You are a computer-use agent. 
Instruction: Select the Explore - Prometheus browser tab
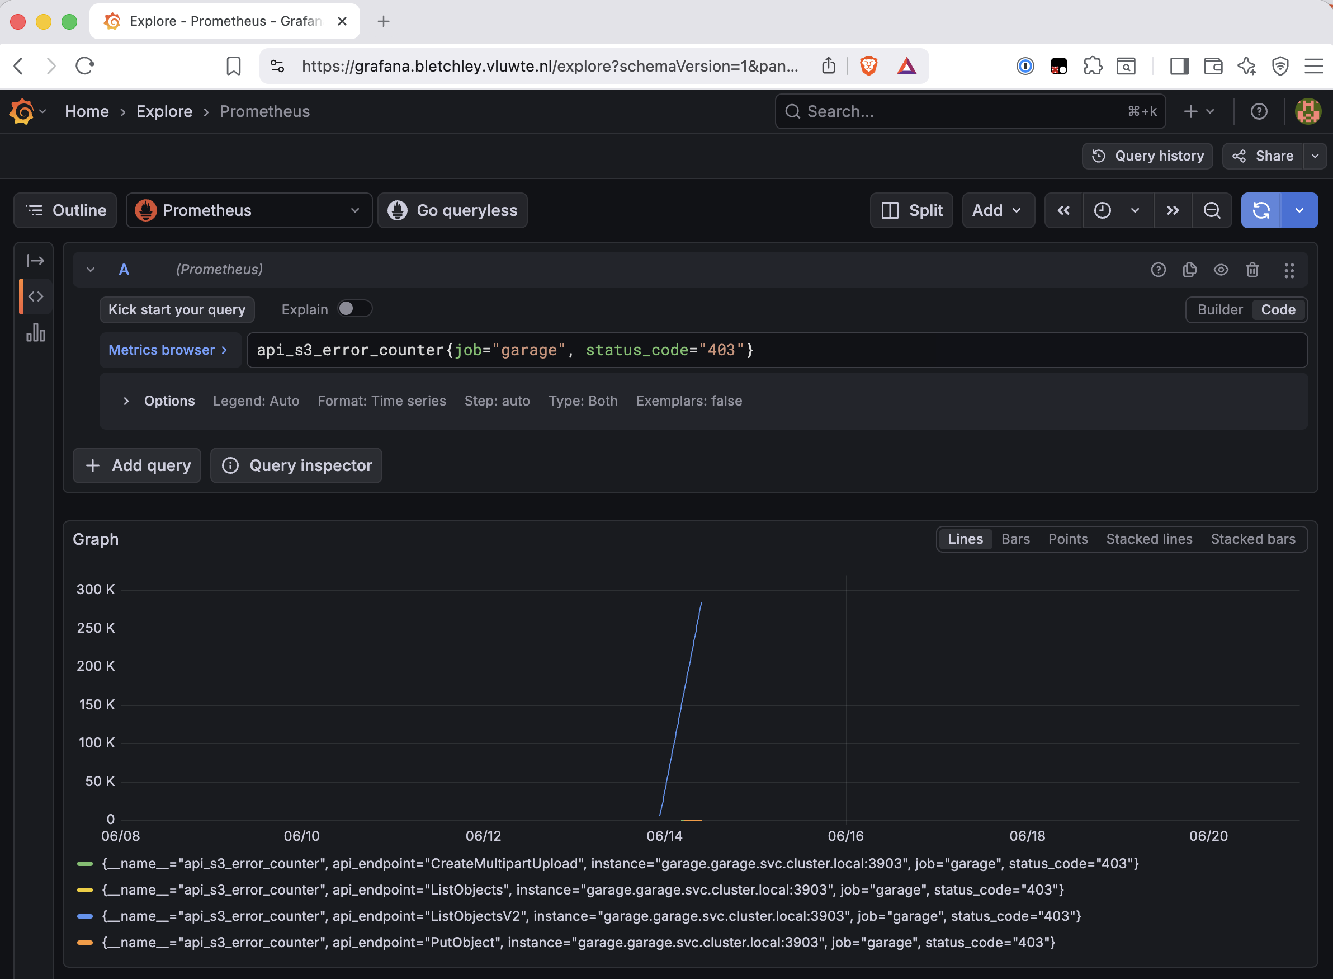[224, 21]
